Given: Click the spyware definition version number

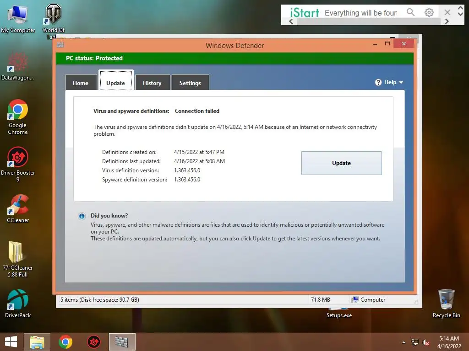Looking at the screenshot, I should (x=187, y=179).
